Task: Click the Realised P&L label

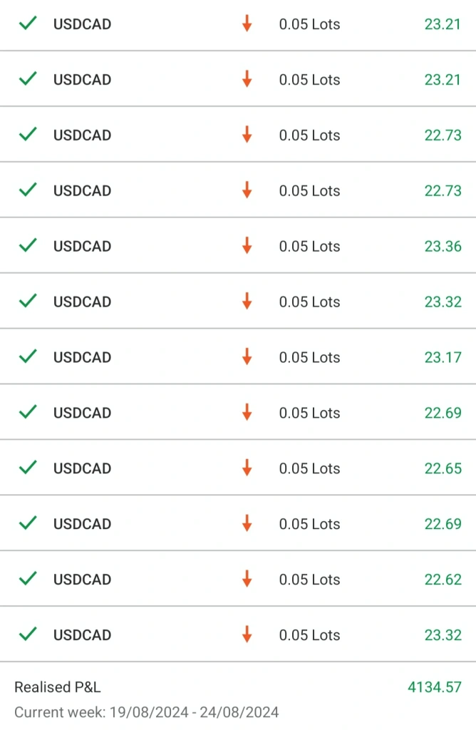Action: click(58, 687)
